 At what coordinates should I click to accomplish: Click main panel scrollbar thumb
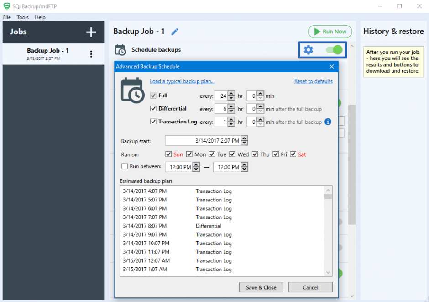(352, 164)
